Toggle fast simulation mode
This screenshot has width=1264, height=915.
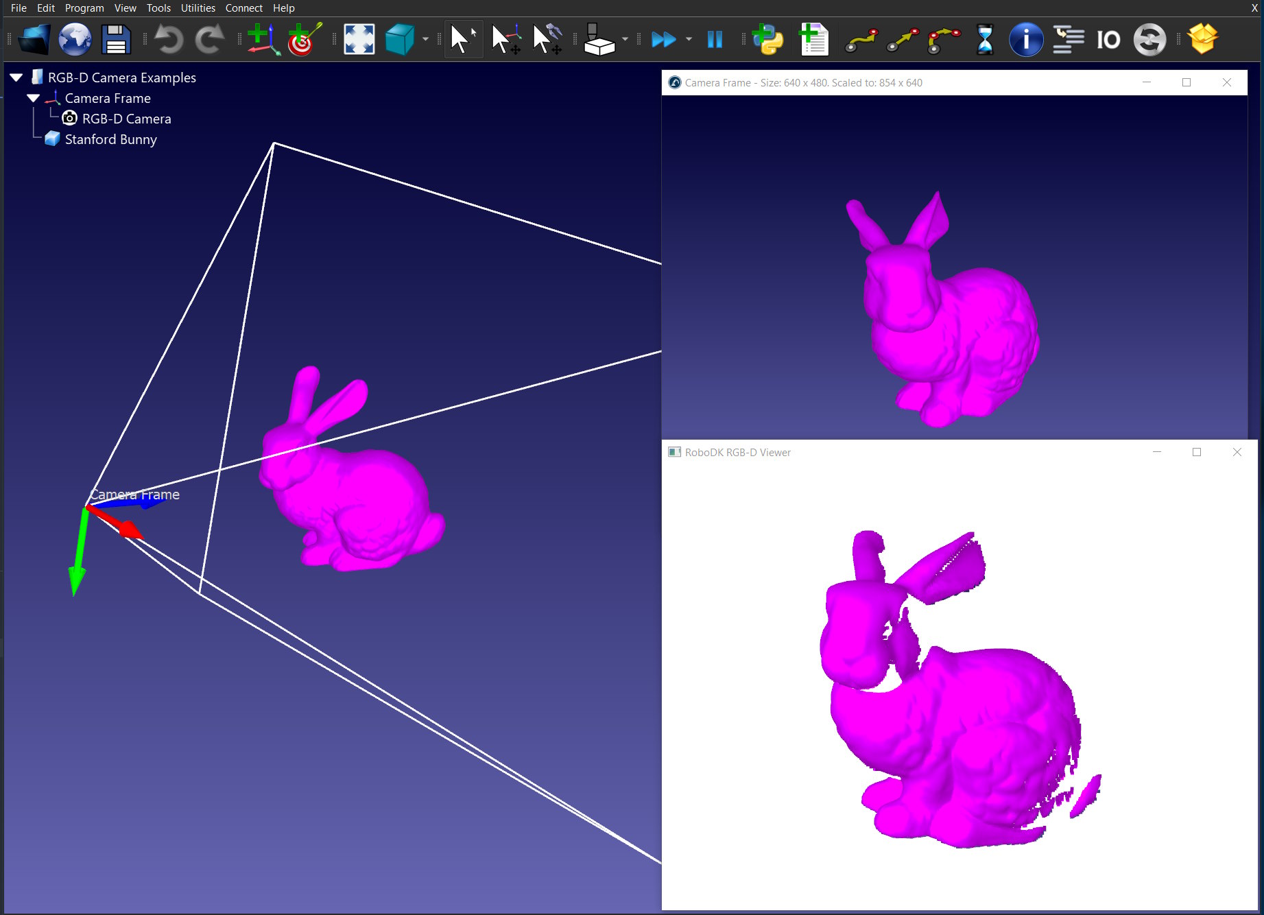[x=663, y=39]
